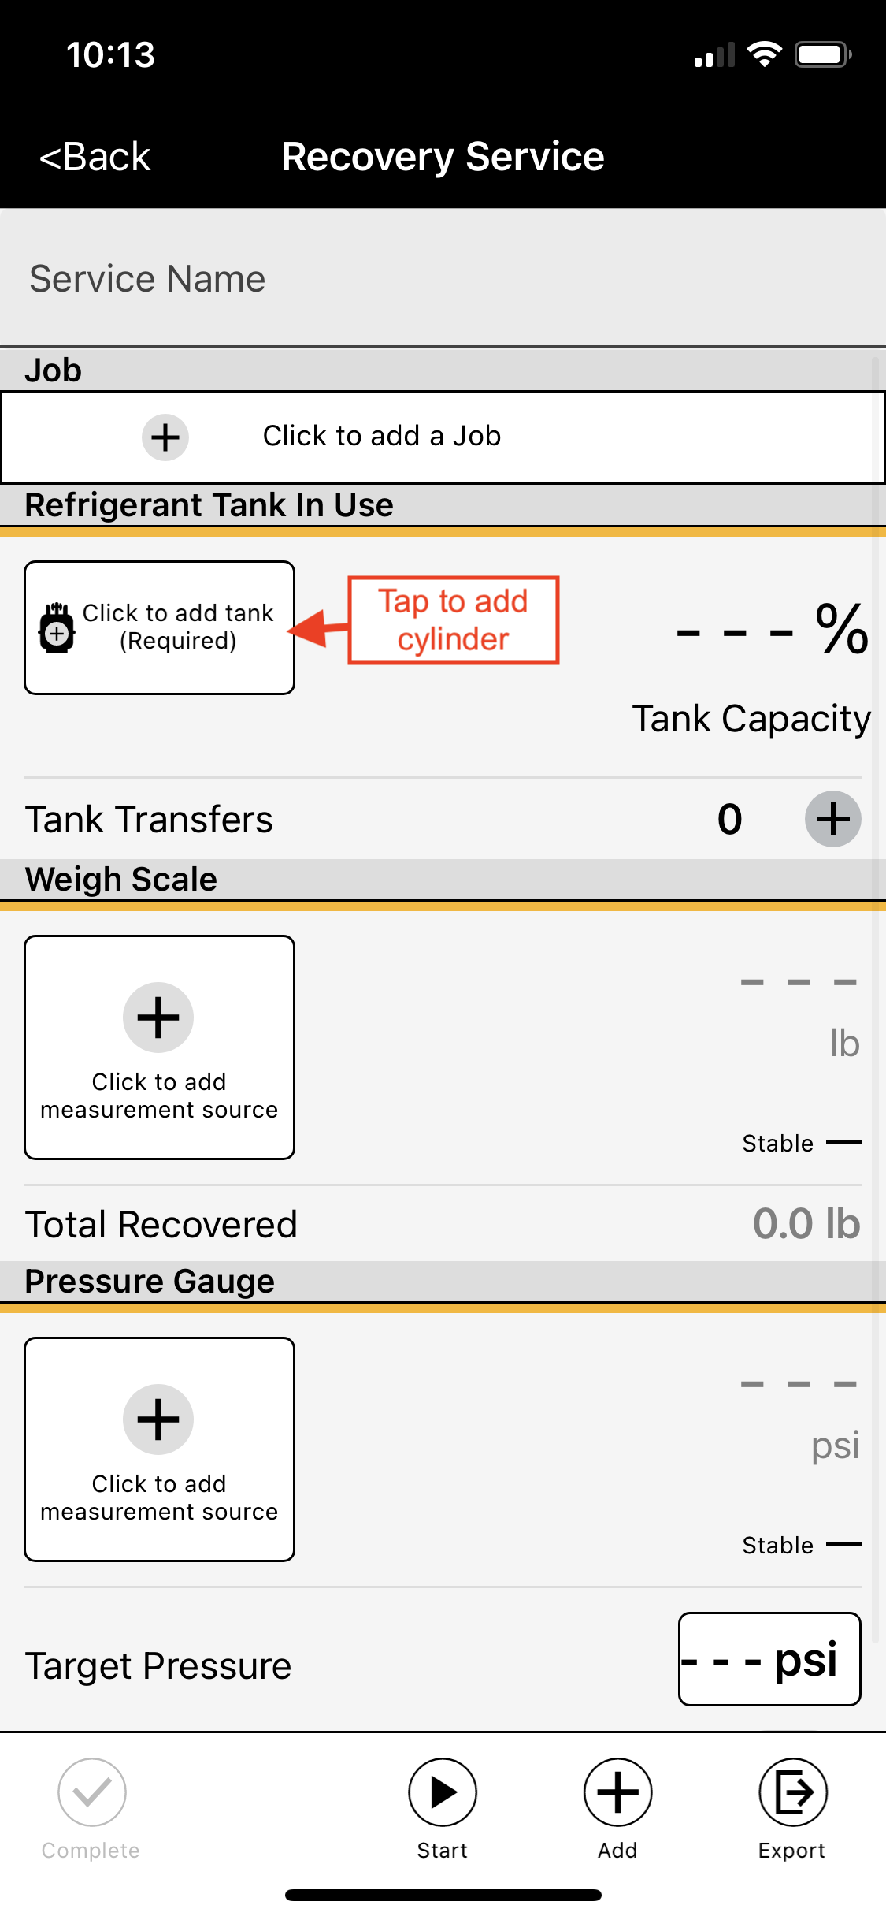Tap the Add plus icon in bottom bar

pyautogui.click(x=617, y=1792)
